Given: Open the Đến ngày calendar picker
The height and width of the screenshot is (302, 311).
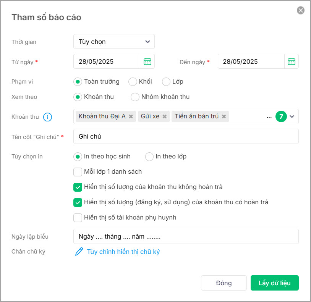Looking at the screenshot, I should [292, 61].
